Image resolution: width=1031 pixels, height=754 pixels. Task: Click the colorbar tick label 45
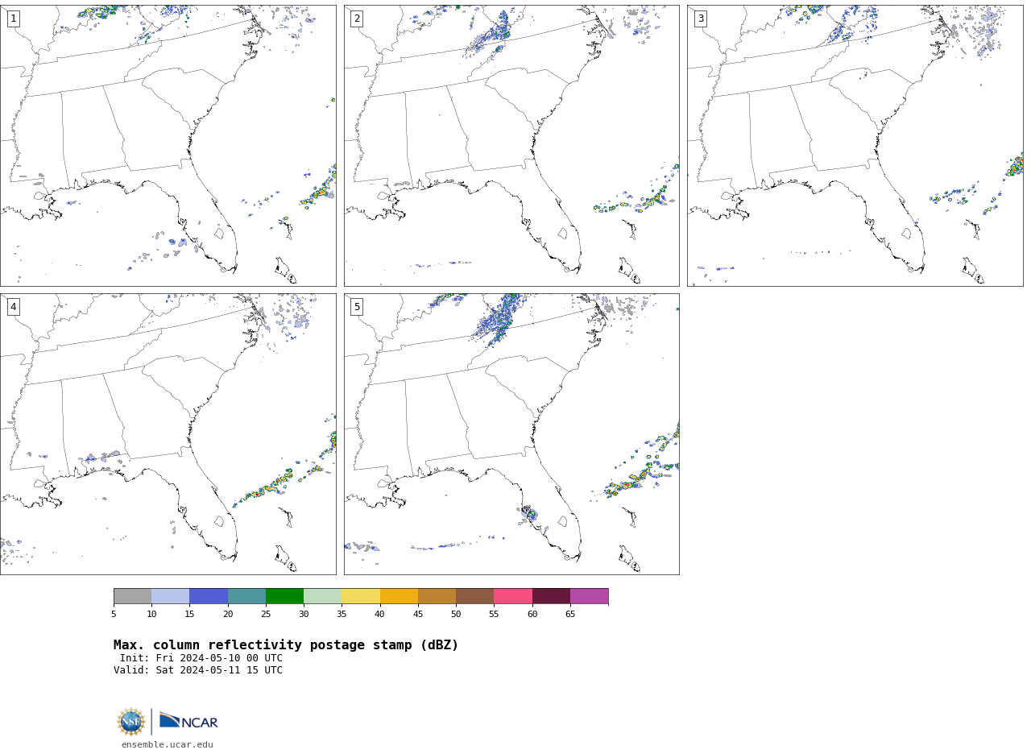point(418,615)
